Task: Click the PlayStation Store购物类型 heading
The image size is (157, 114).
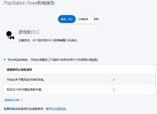Action: pyautogui.click(x=29, y=3)
